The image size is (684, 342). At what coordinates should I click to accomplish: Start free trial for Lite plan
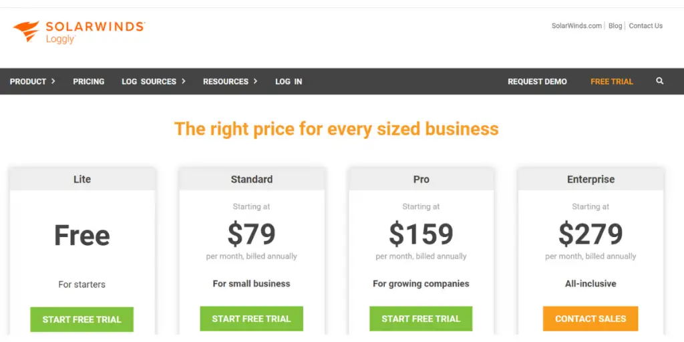click(x=81, y=319)
